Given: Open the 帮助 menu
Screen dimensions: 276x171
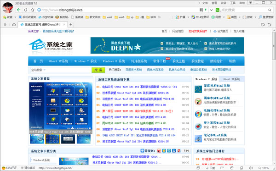Looking at the screenshot, I should click(242, 3).
